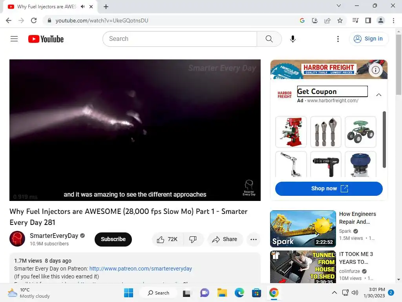Open 'IT TOOK ME 3 YEARS TO...' title
This screenshot has width=402, height=302.
coord(356,258)
